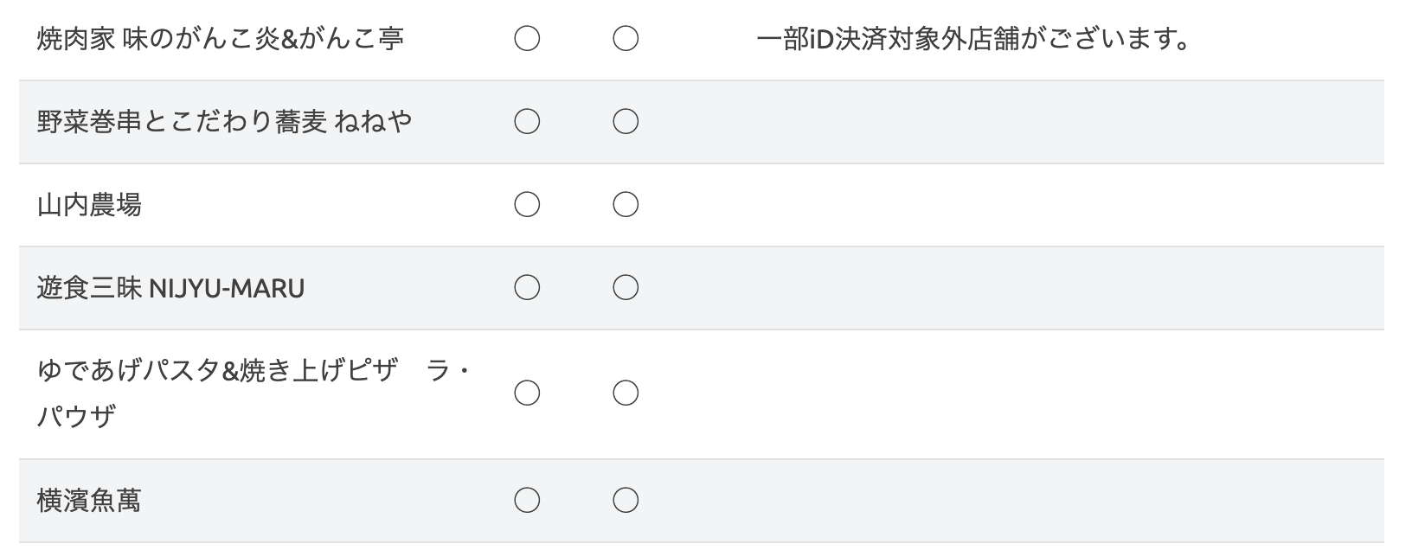
Task: Click second circle in 横濱魚萬 row
Action: 626,500
